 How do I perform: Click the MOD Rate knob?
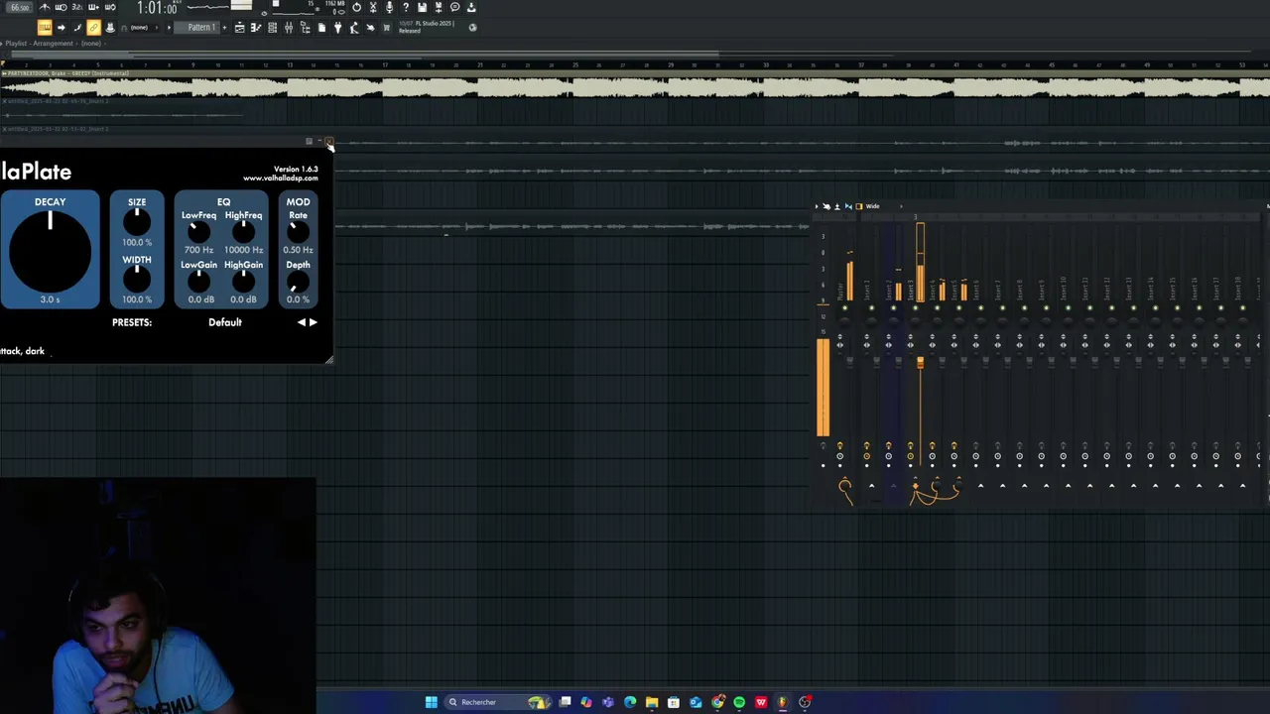point(298,233)
